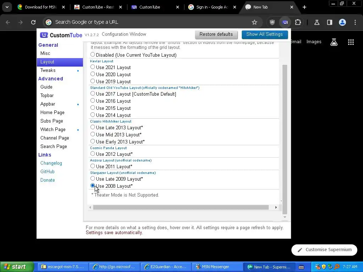Select Use Late 2009 Layout option
Image resolution: width=363 pixels, height=272 pixels.
(x=93, y=178)
